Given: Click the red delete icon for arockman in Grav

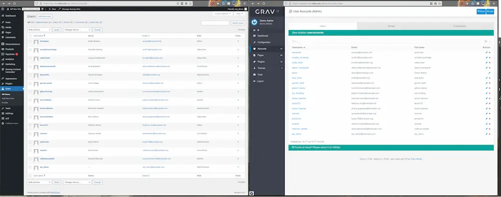Looking at the screenshot, I should click(x=489, y=52).
